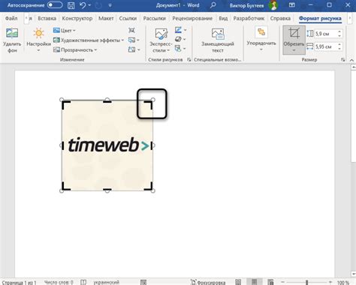Click the Undo arrow in title bar

pyautogui.click(x=83, y=5)
